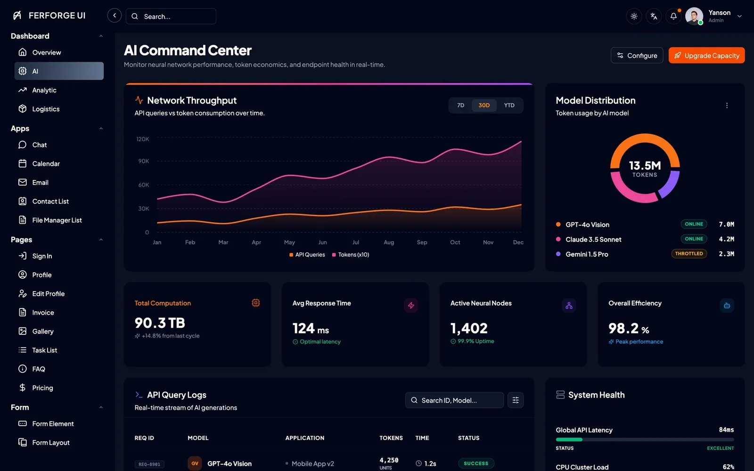Collapse the Form sidebar section
The width and height of the screenshot is (754, 471).
point(101,407)
